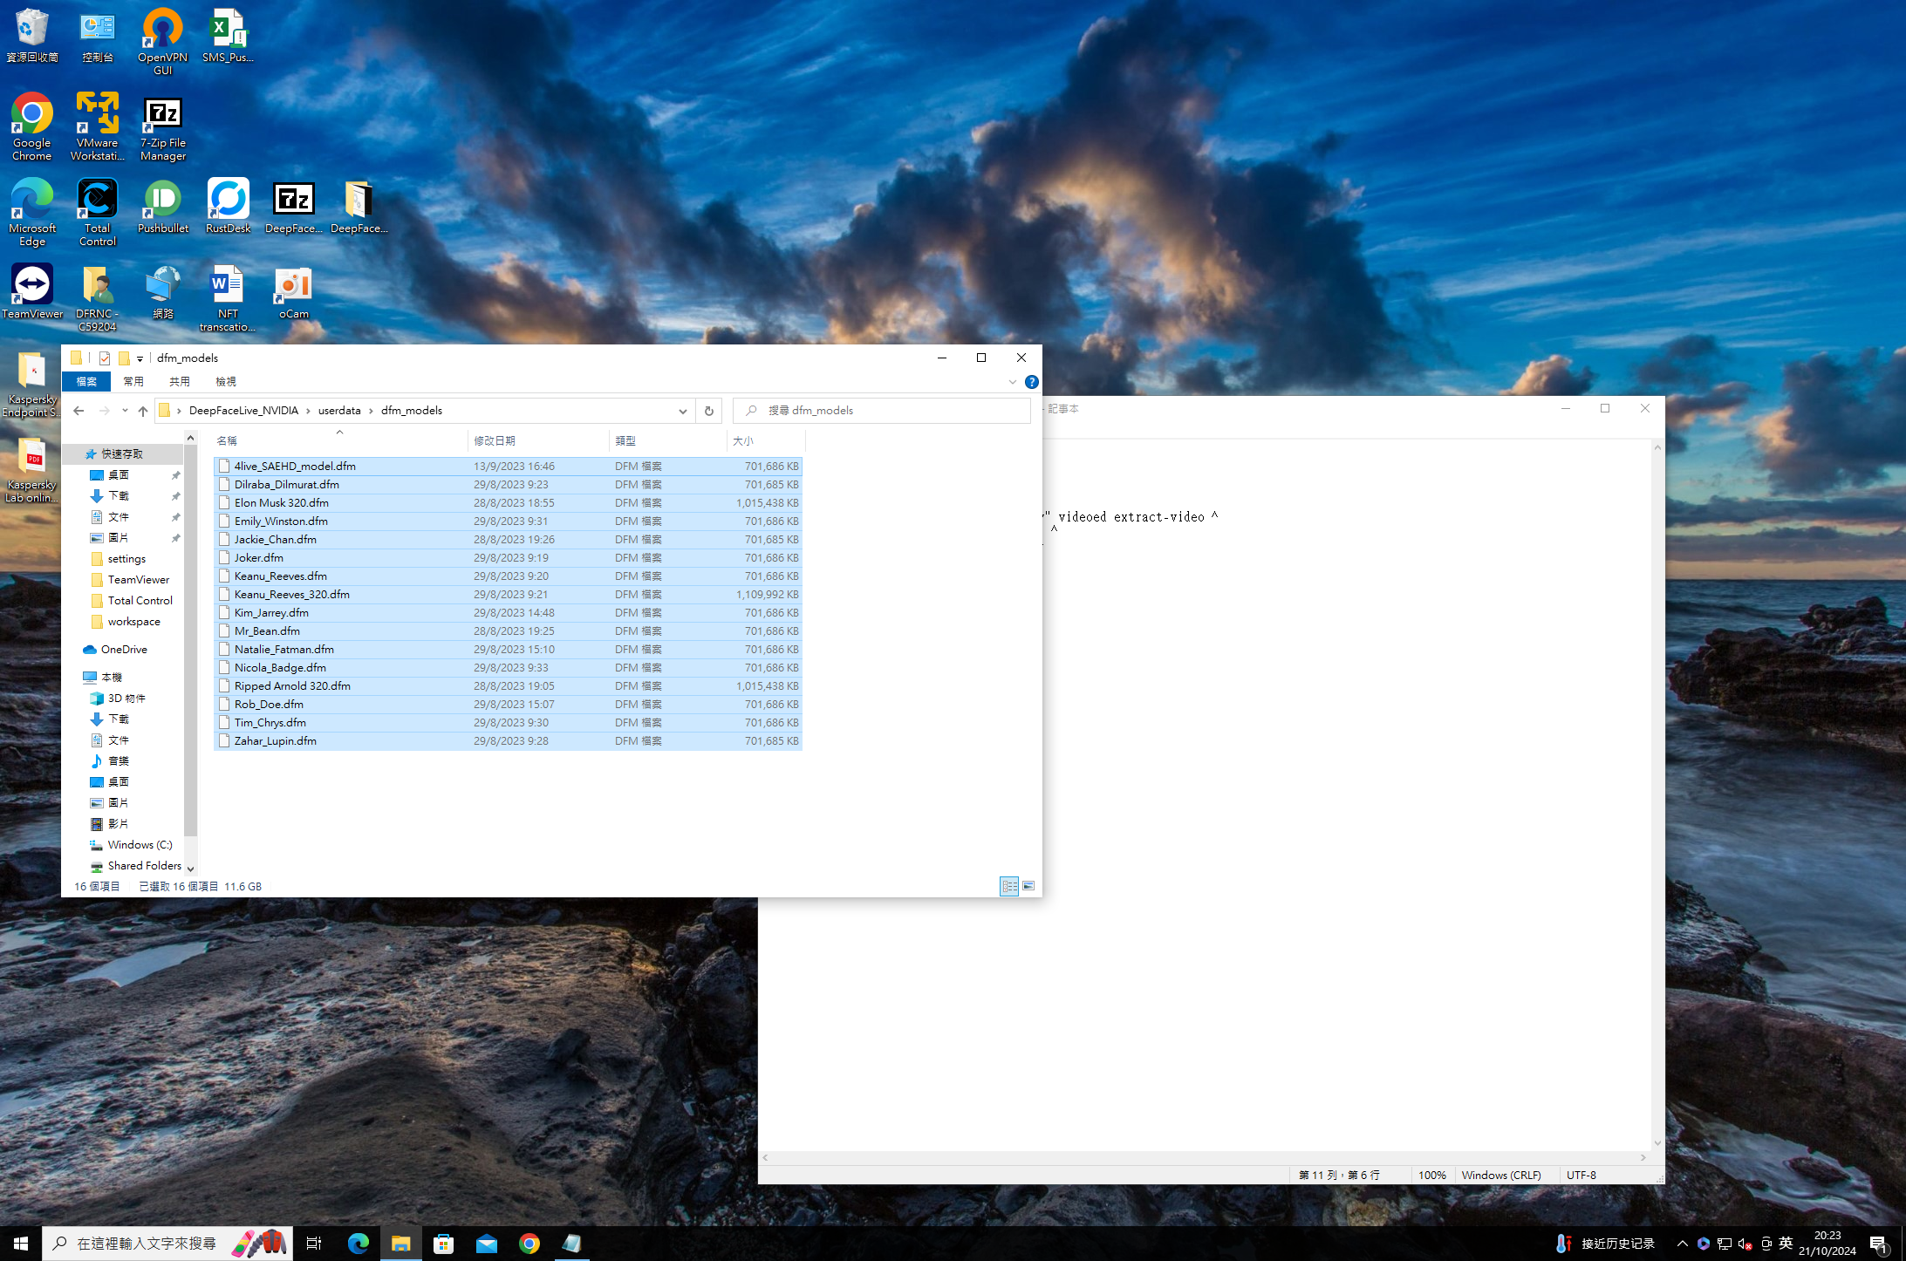Expand the DeepFaceLive_NVIDIA breadcrumb arrow
Viewport: 1906px width, 1261px height.
pos(308,411)
